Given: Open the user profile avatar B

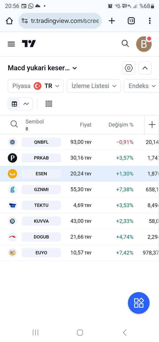Looking at the screenshot, I should pyautogui.click(x=144, y=44).
